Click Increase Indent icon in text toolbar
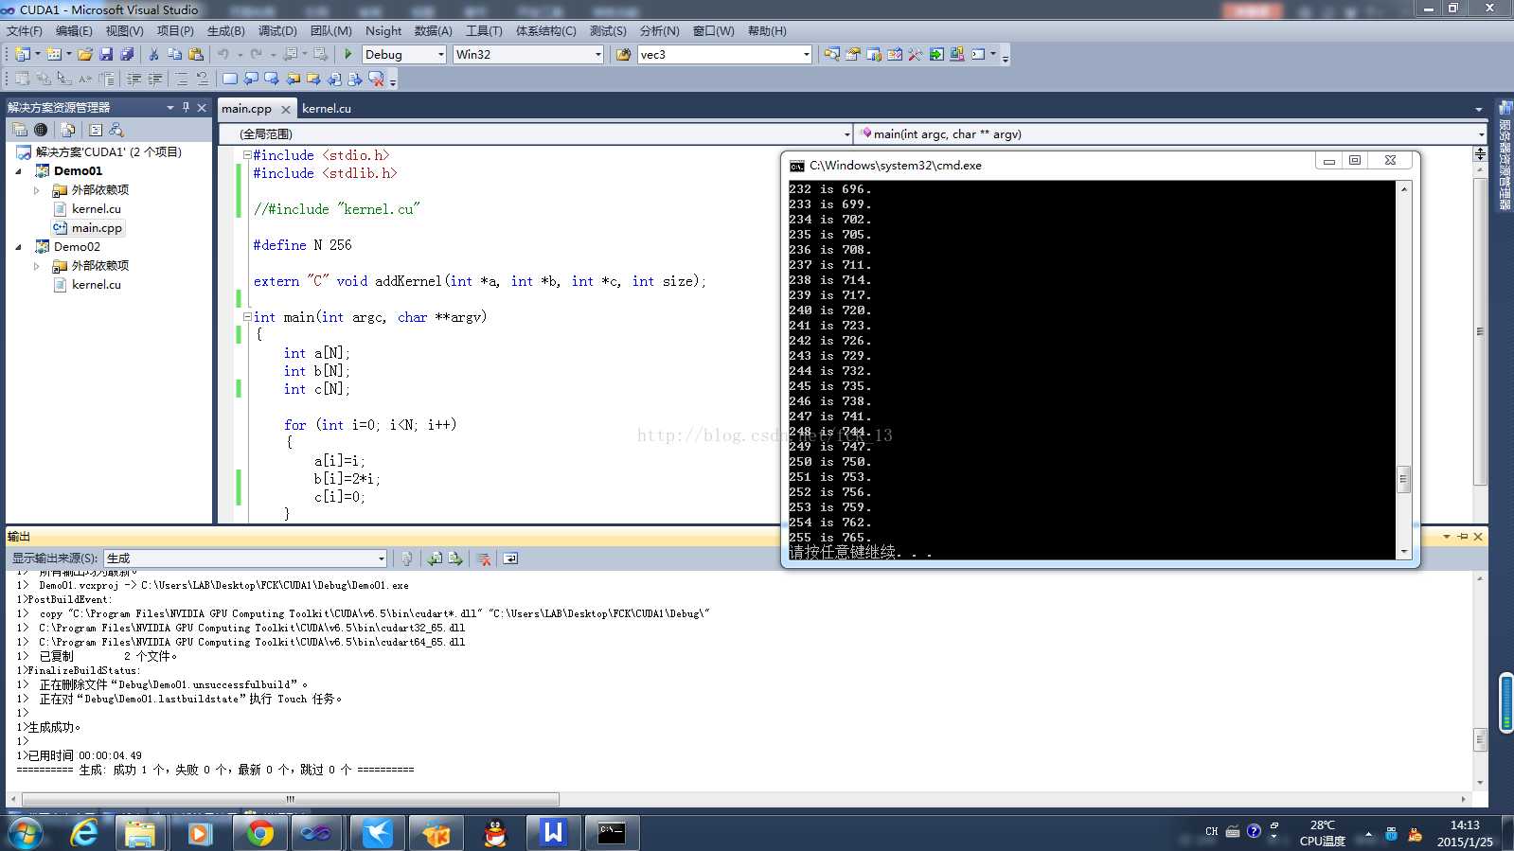Screen dimensions: 1514x851 pyautogui.click(x=155, y=79)
